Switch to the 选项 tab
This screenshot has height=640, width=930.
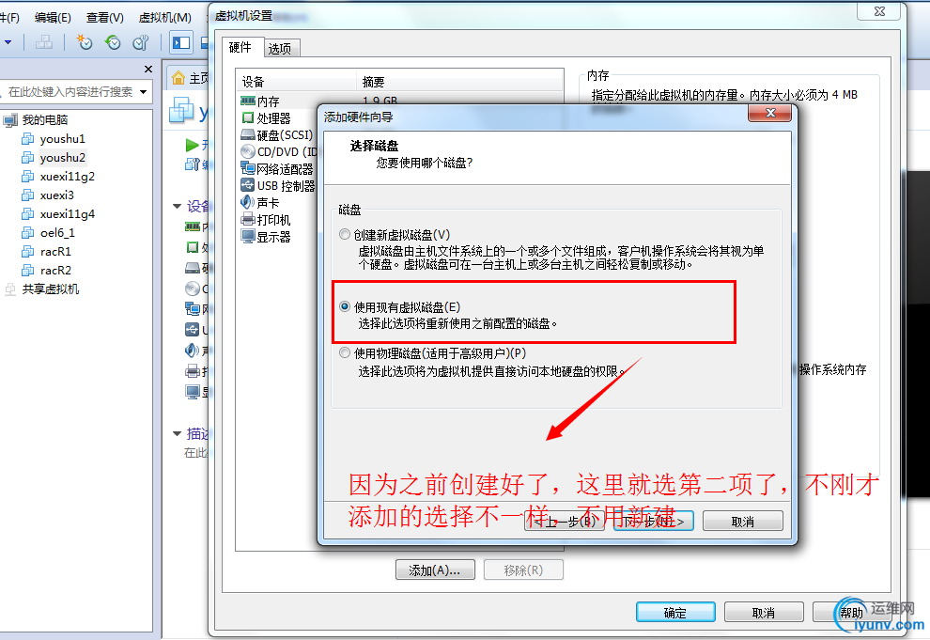coord(280,49)
